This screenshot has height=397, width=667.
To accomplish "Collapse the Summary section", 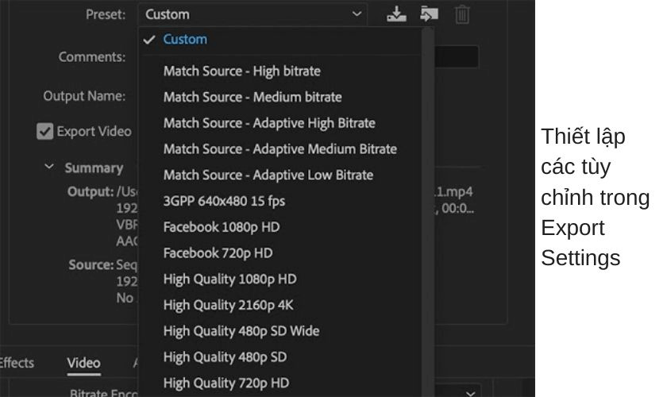I will (x=49, y=168).
